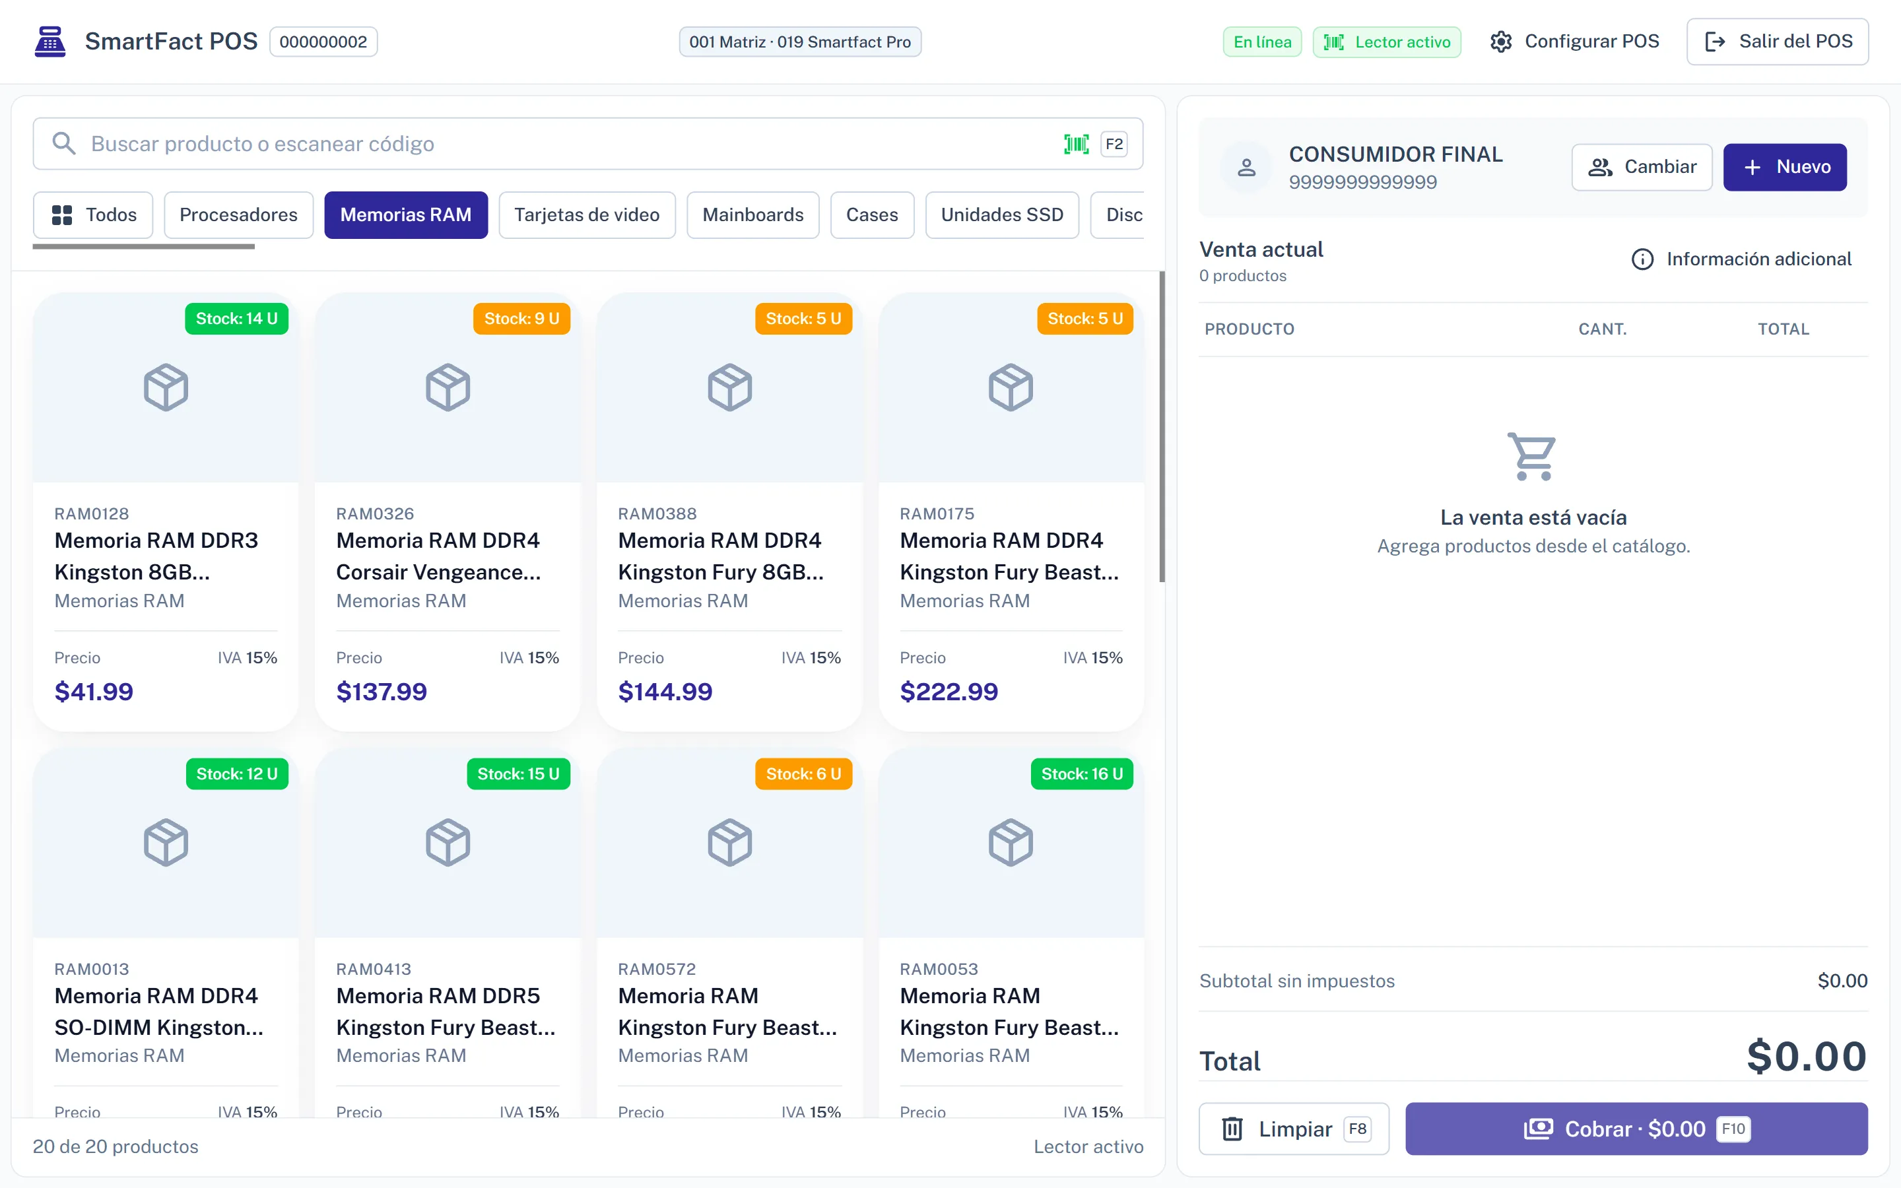This screenshot has width=1901, height=1188.
Task: Open Información adicional for the sale
Action: click(x=1741, y=259)
